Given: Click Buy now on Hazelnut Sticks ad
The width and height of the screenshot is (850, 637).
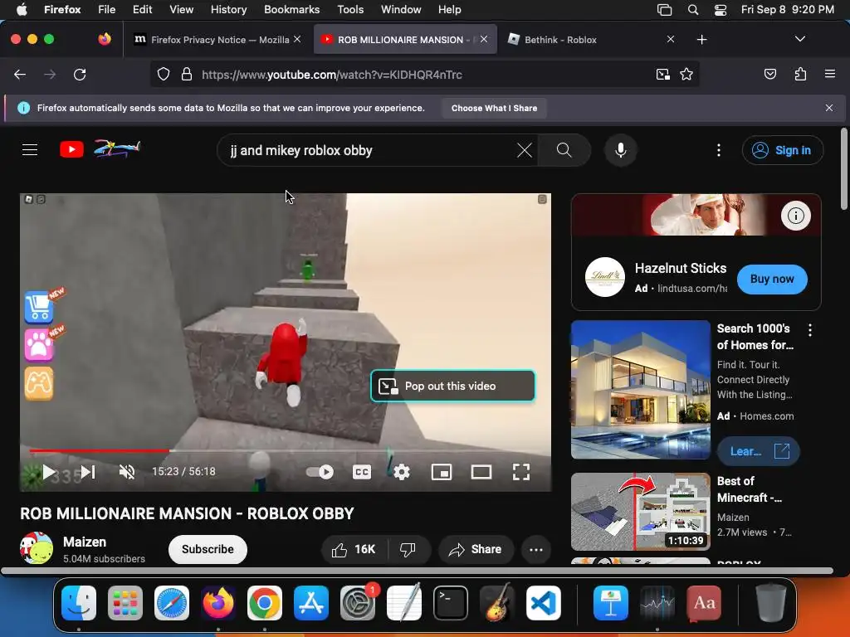Looking at the screenshot, I should (772, 279).
